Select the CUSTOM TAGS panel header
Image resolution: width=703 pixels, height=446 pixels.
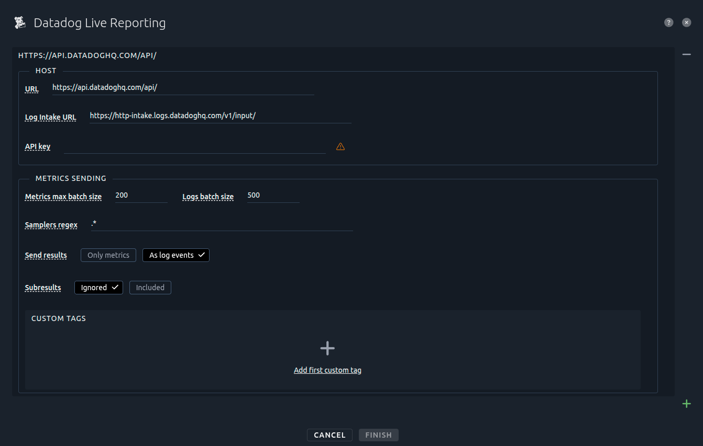[58, 318]
